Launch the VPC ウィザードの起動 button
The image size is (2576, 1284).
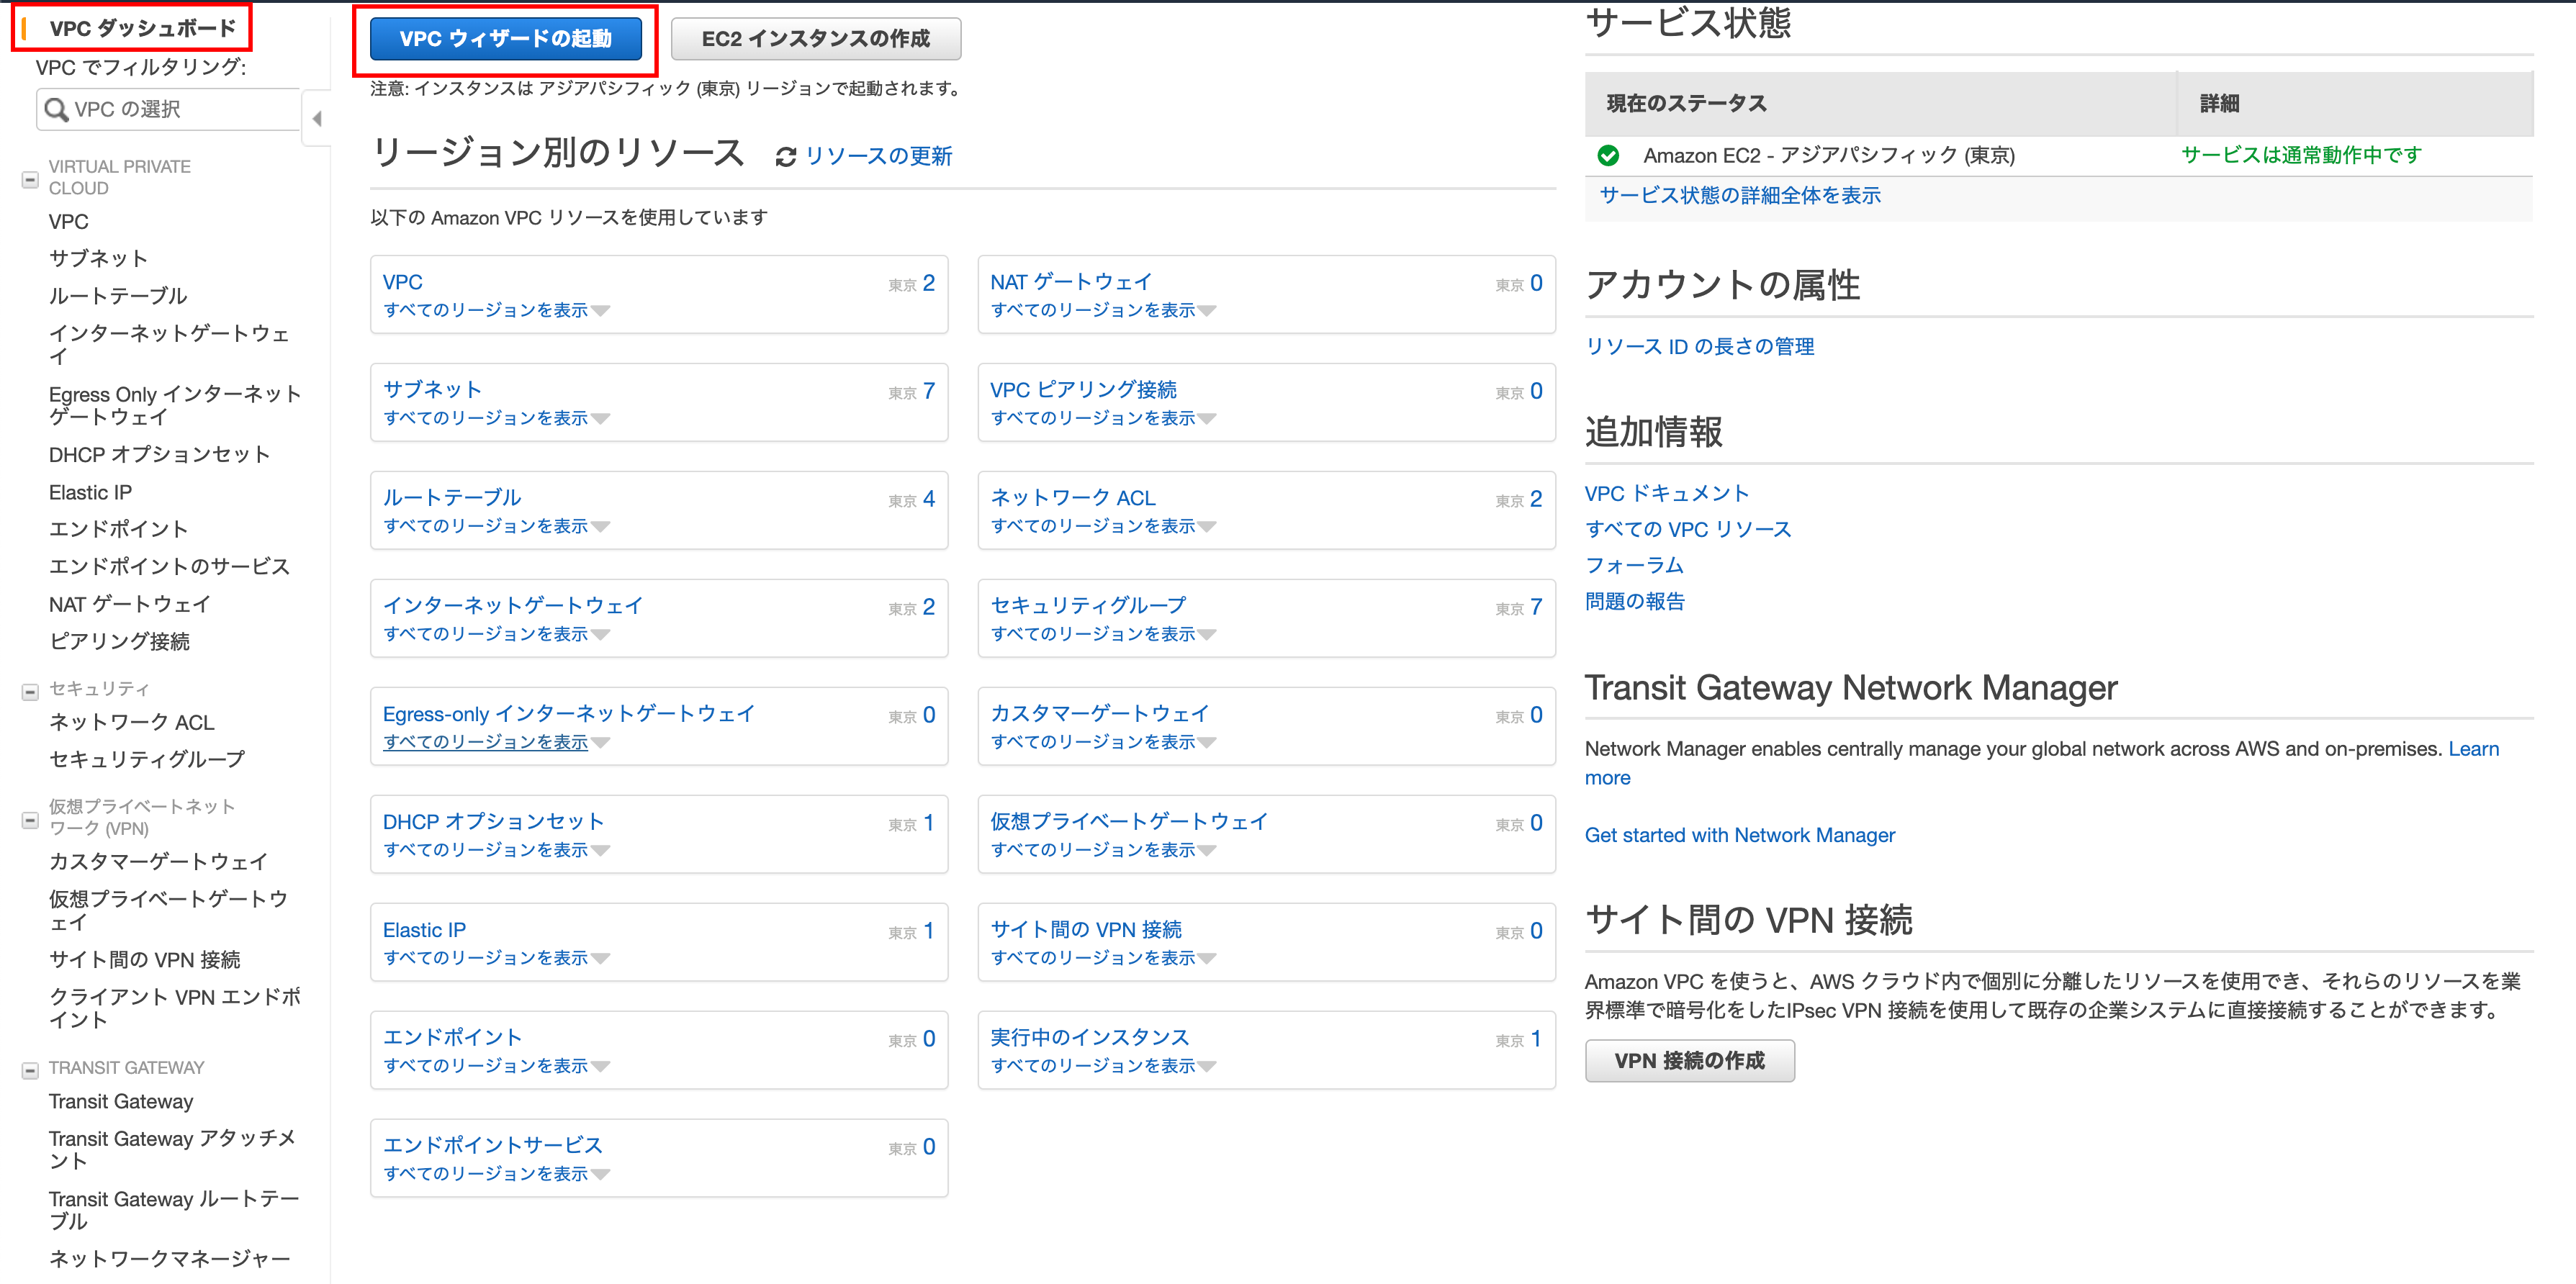tap(505, 39)
